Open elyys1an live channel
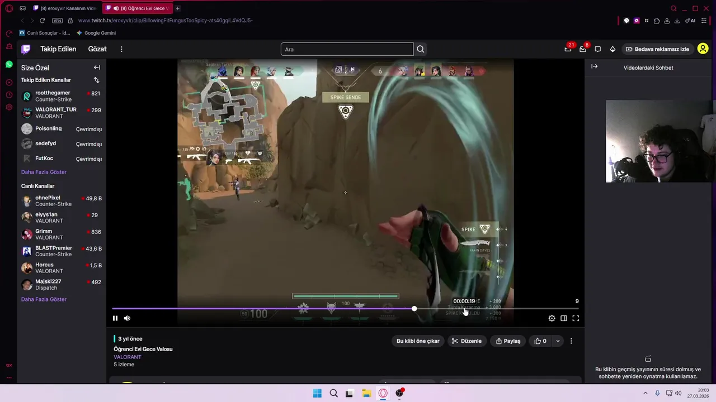The width and height of the screenshot is (716, 402). (62, 218)
